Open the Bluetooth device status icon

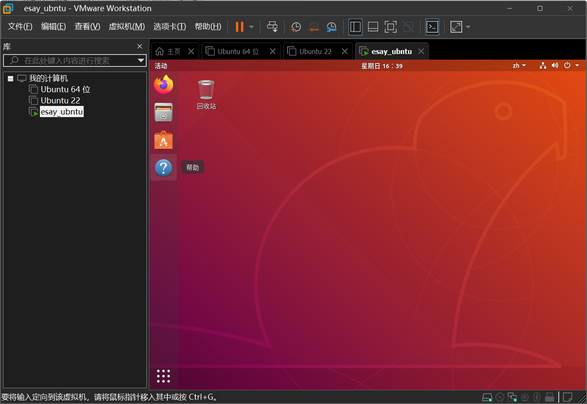536,397
